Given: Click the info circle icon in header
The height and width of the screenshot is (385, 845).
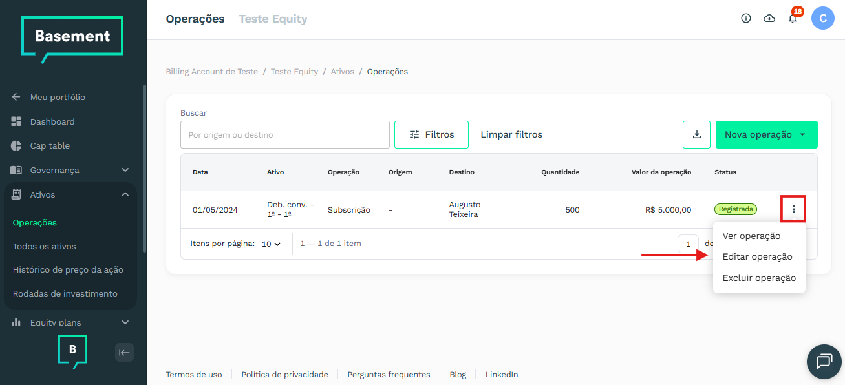Looking at the screenshot, I should pos(746,18).
